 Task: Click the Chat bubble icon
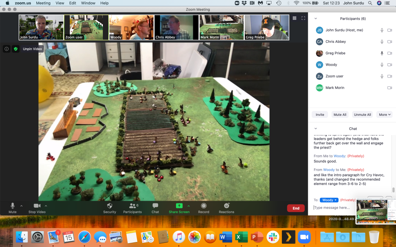(x=155, y=206)
